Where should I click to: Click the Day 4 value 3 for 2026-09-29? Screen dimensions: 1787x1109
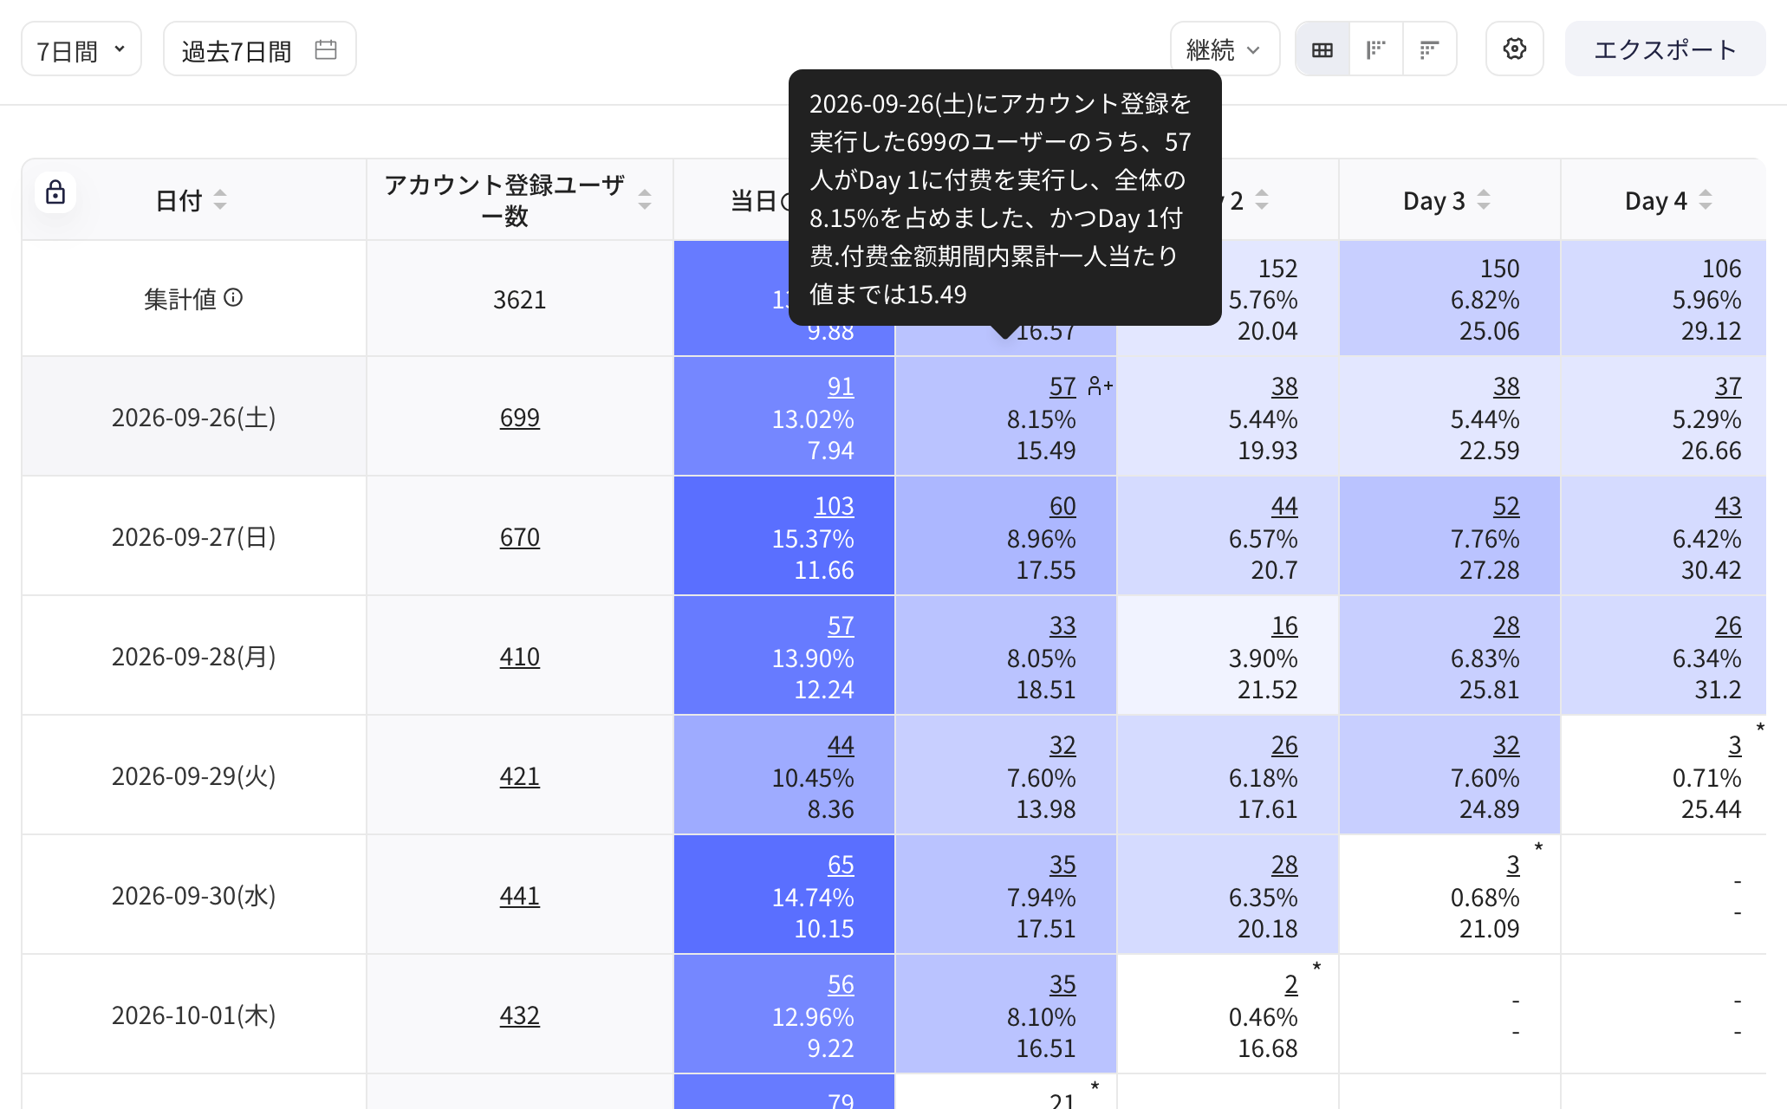[1735, 745]
